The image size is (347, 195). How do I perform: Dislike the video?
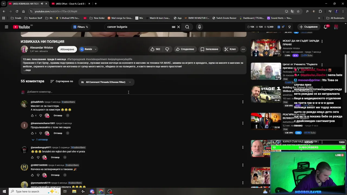167,49
